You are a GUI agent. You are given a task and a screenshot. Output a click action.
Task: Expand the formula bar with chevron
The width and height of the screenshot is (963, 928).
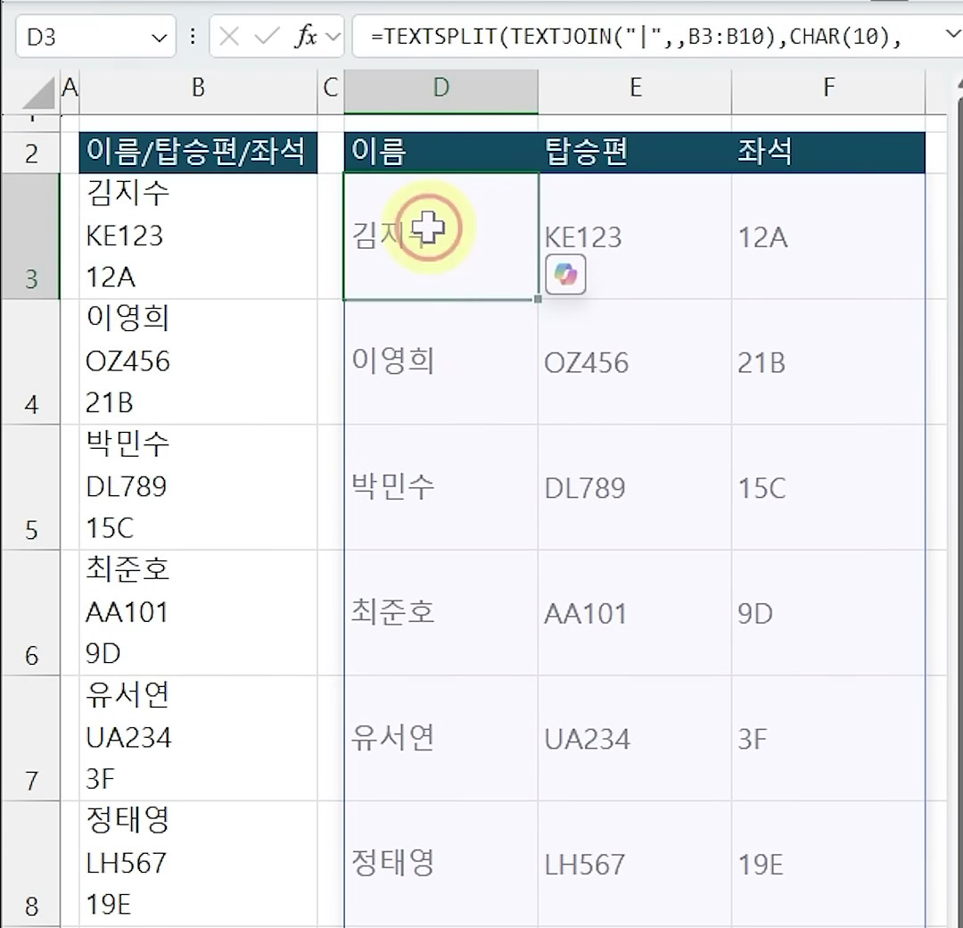point(952,35)
